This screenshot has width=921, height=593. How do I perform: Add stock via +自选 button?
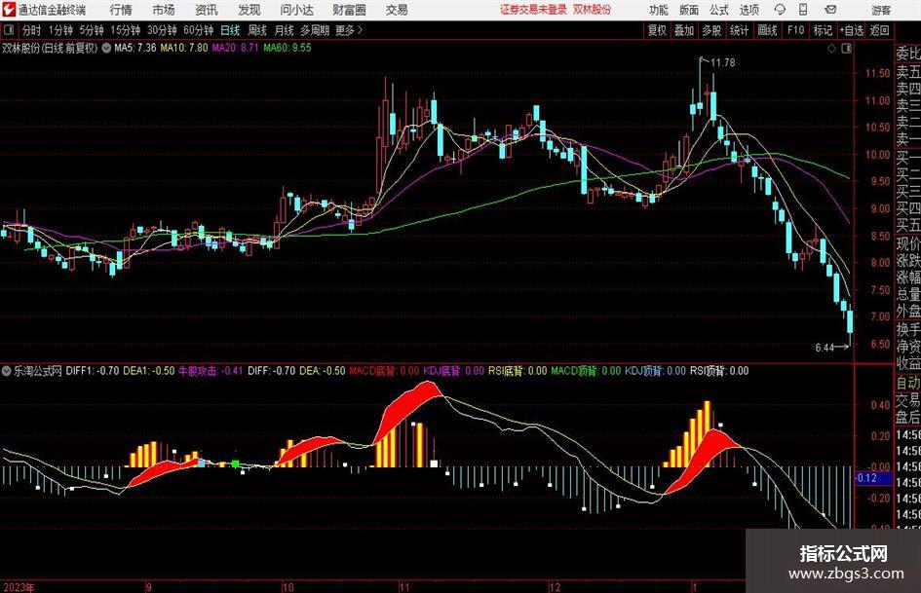coord(852,30)
